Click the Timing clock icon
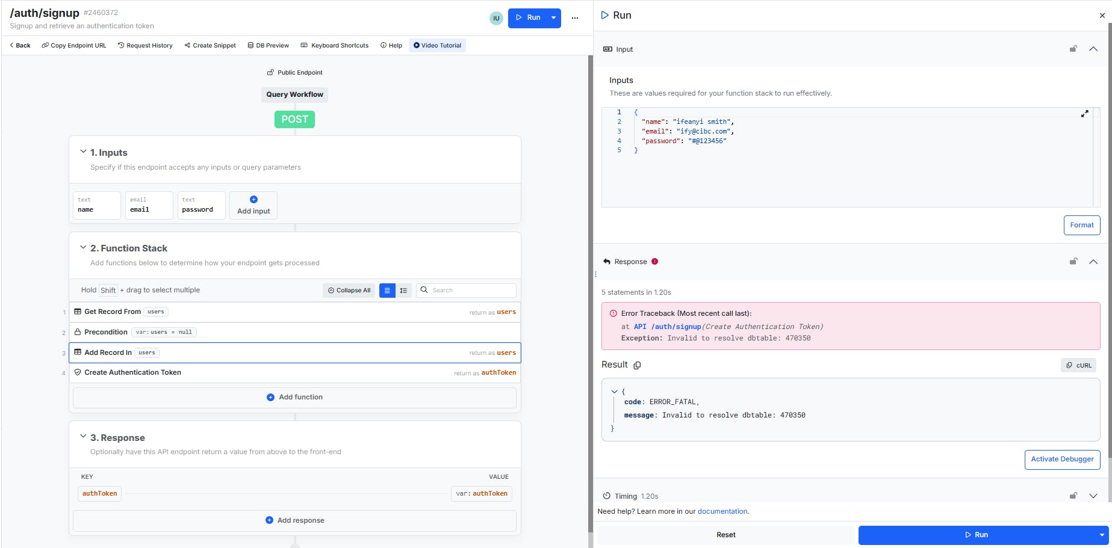Viewport: 1112px width, 548px height. pyautogui.click(x=607, y=496)
